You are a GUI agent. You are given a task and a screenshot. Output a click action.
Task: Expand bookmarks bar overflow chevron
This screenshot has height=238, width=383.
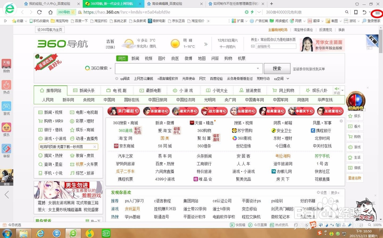click(x=208, y=21)
